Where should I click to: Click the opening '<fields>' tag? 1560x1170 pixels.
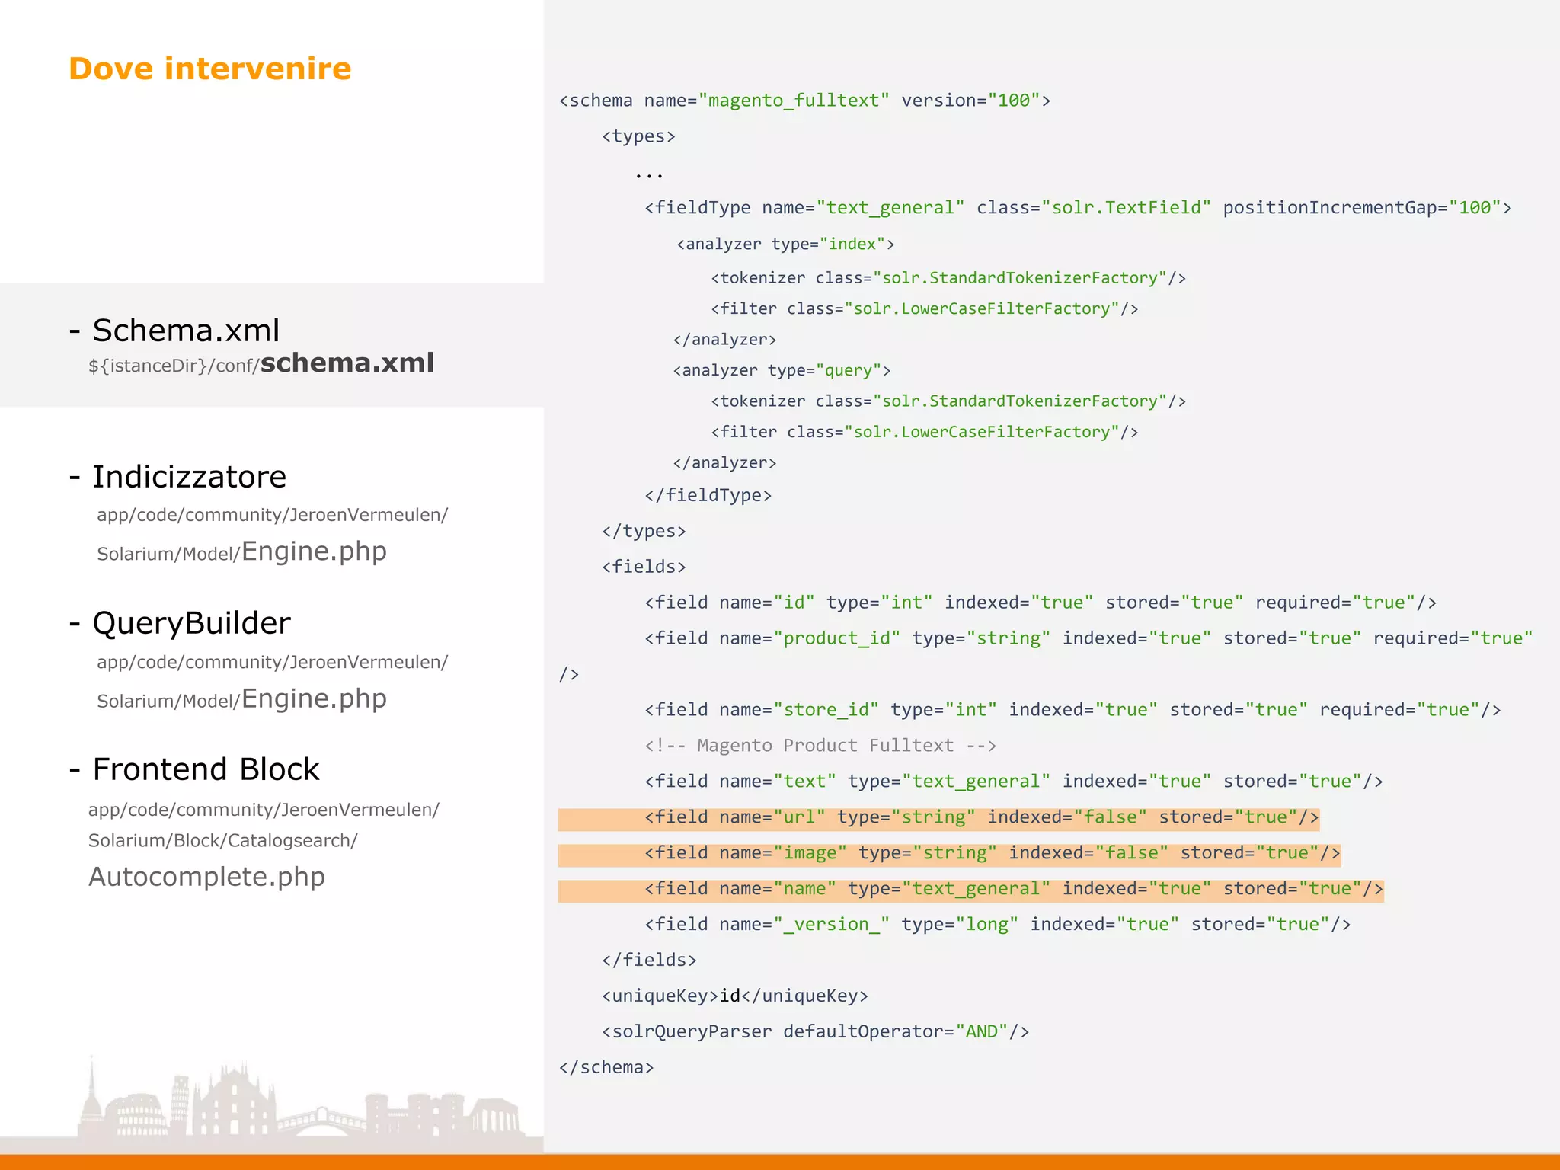point(644,567)
